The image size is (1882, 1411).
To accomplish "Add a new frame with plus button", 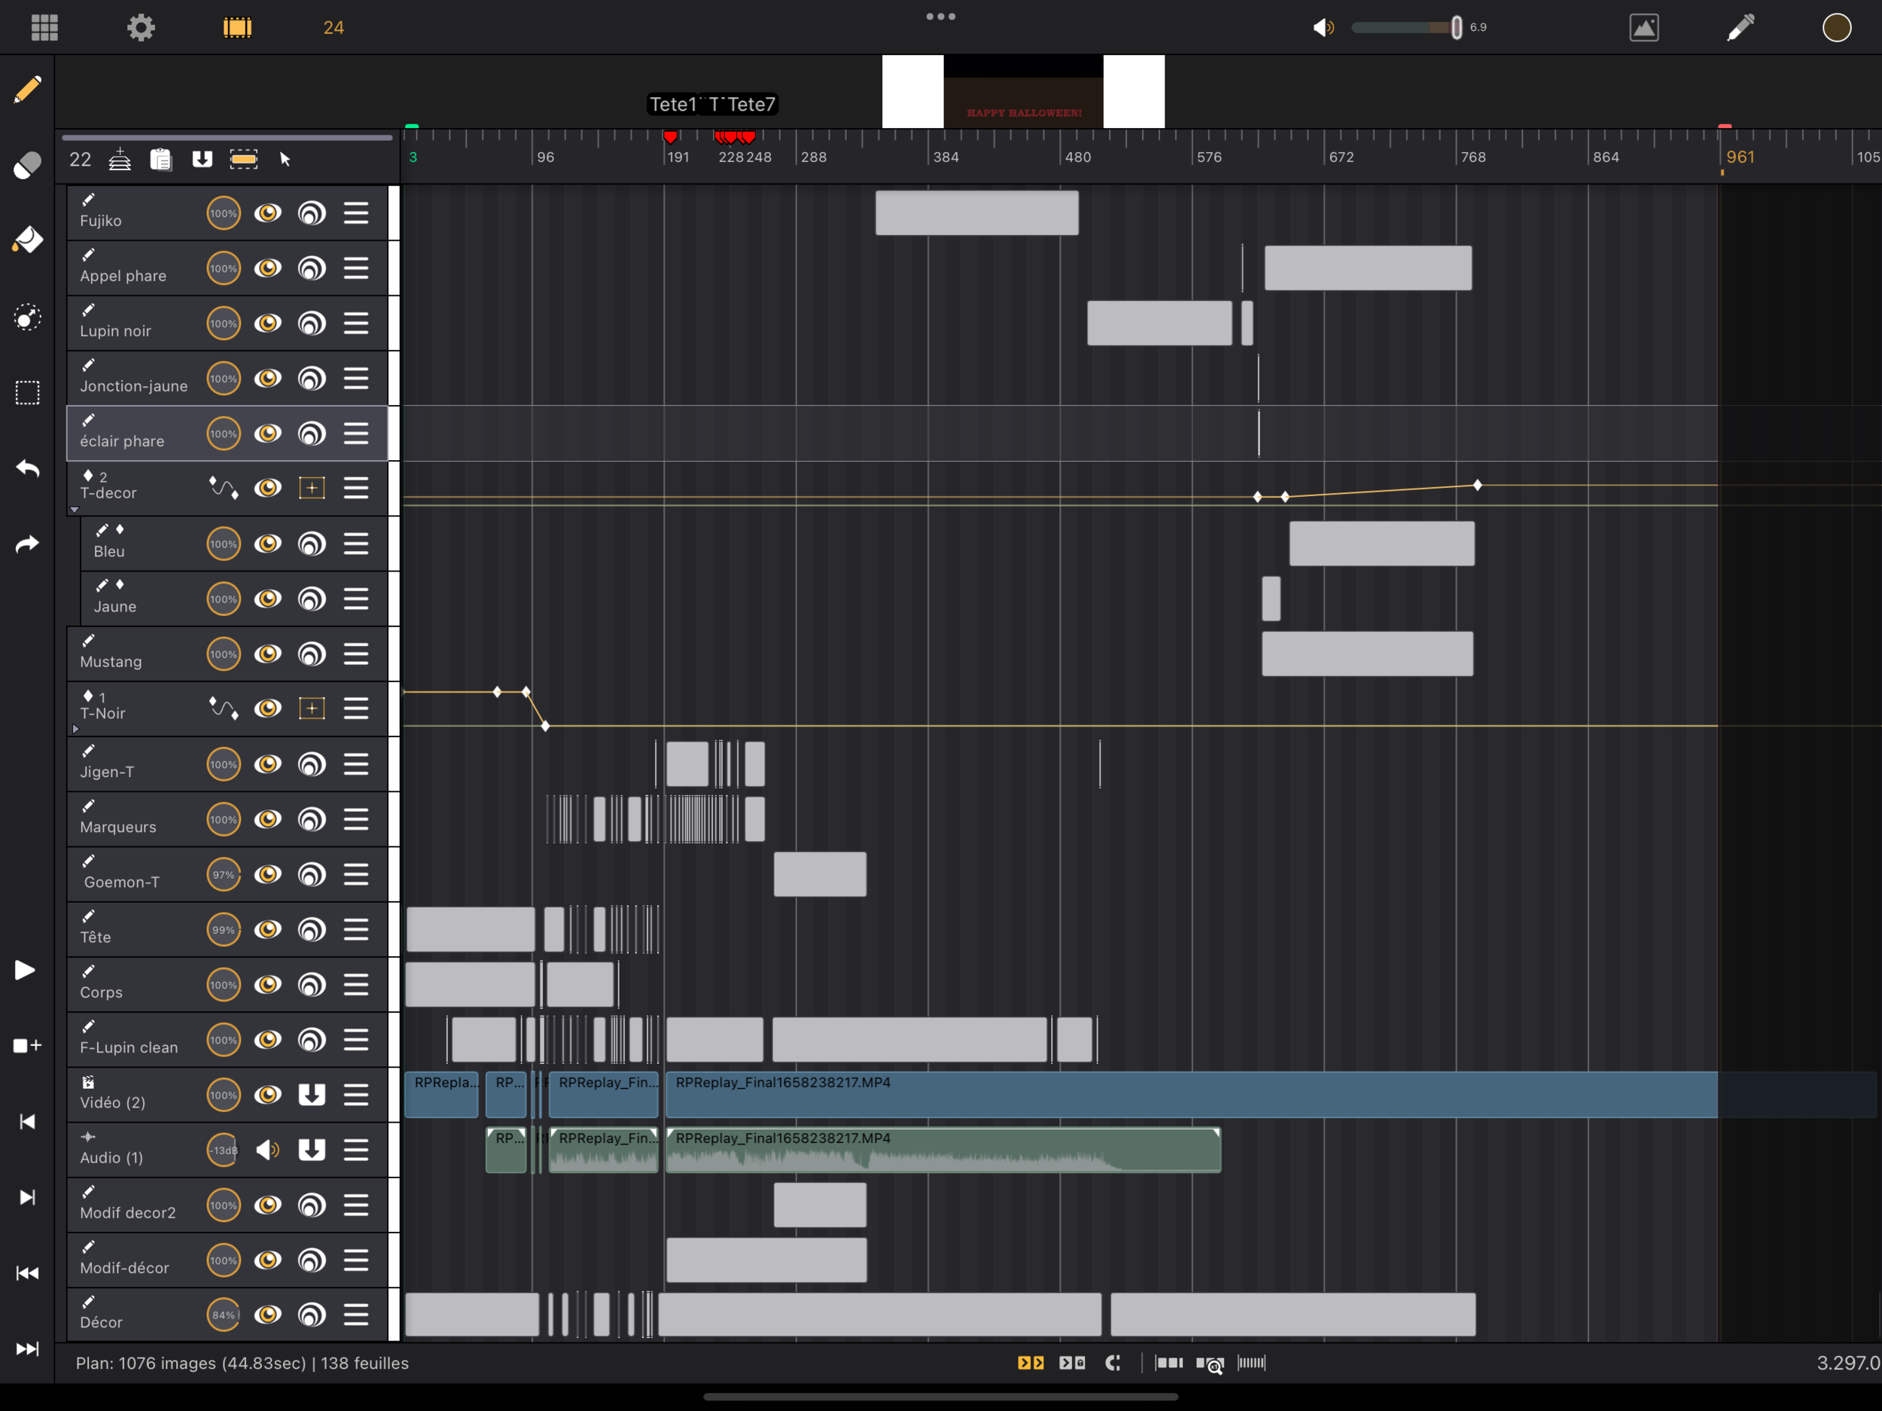I will pos(27,1045).
